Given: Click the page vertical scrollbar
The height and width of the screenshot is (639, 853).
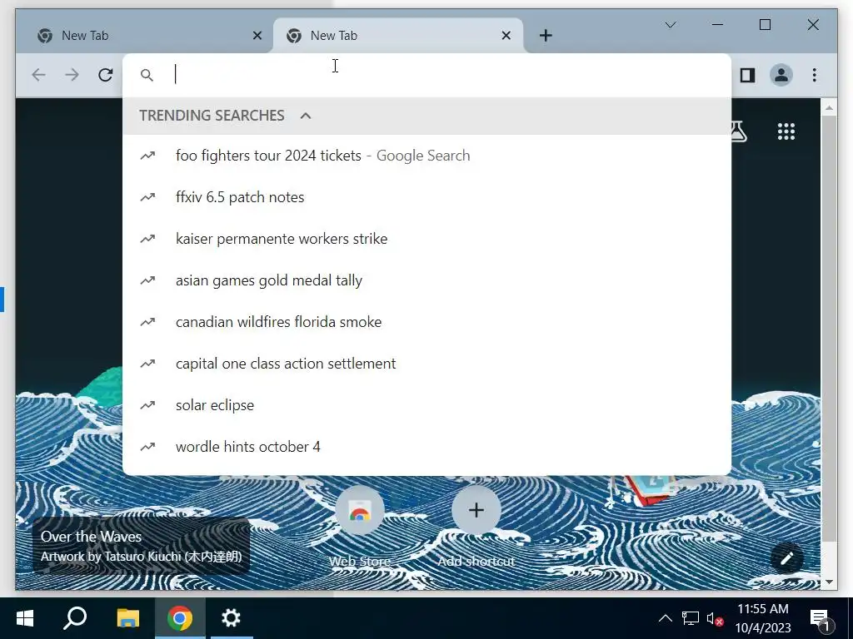Looking at the screenshot, I should point(829,329).
